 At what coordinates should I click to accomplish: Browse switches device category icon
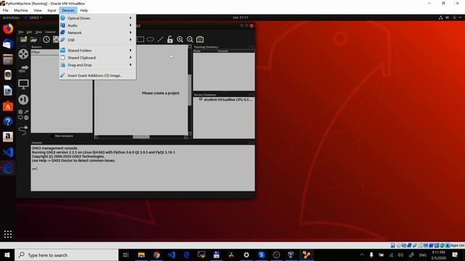pyautogui.click(x=23, y=69)
